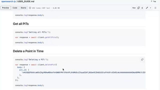This screenshot has height=90, width=160.
Task: Click the 'Getting all PITs:' log line
Action: (x=33, y=32)
